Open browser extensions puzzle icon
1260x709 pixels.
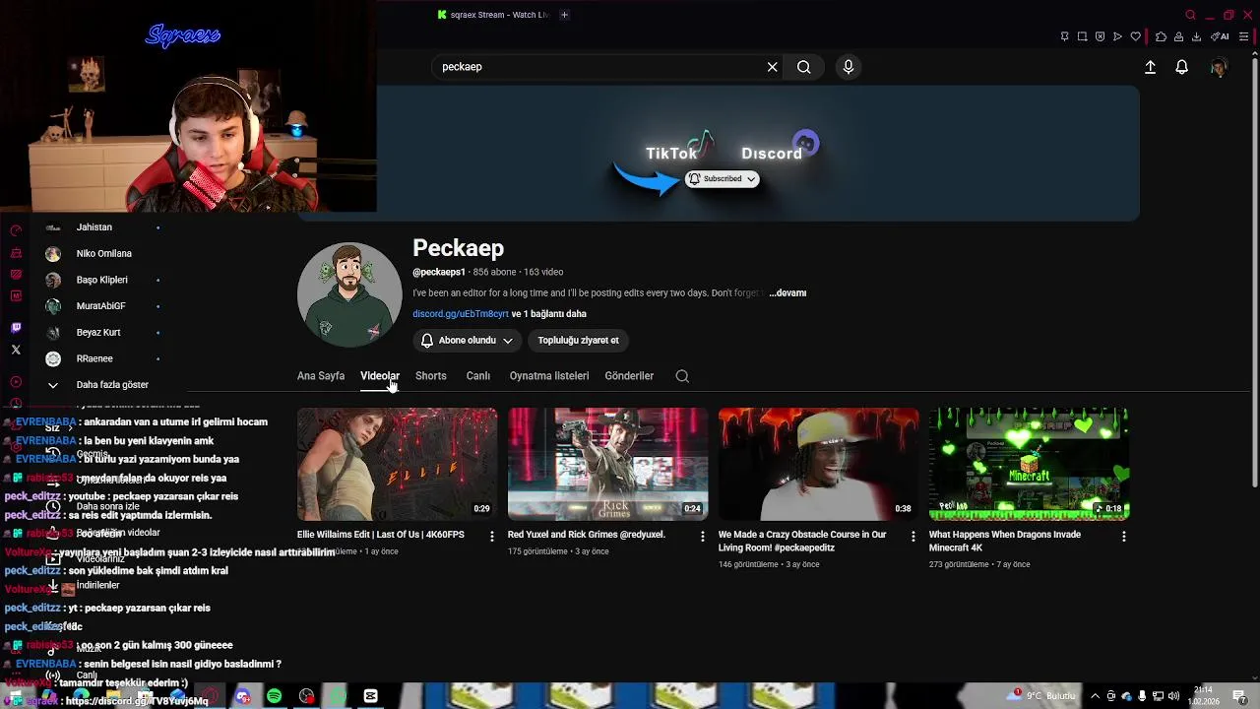1162,36
